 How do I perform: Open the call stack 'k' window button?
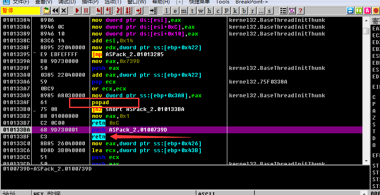tap(235, 10)
